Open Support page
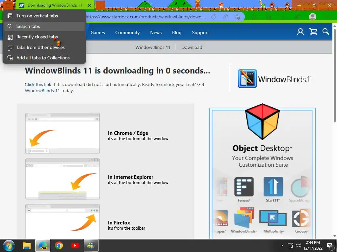 (200, 32)
